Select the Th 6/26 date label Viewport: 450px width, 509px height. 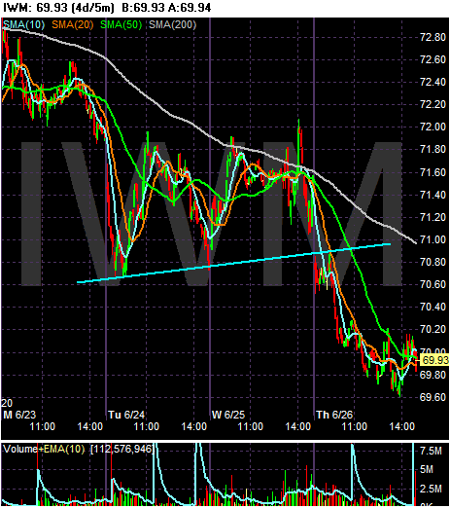click(x=334, y=415)
